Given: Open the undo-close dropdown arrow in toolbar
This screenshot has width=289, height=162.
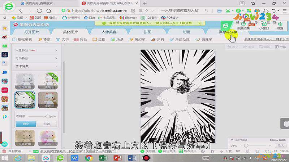Looking at the screenshot, I should [x=278, y=11].
